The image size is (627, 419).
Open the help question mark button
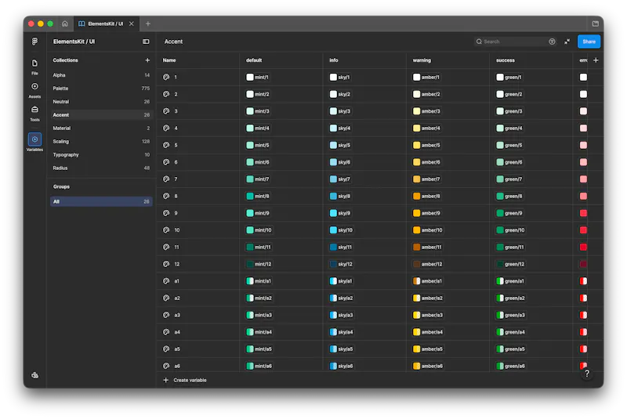586,374
